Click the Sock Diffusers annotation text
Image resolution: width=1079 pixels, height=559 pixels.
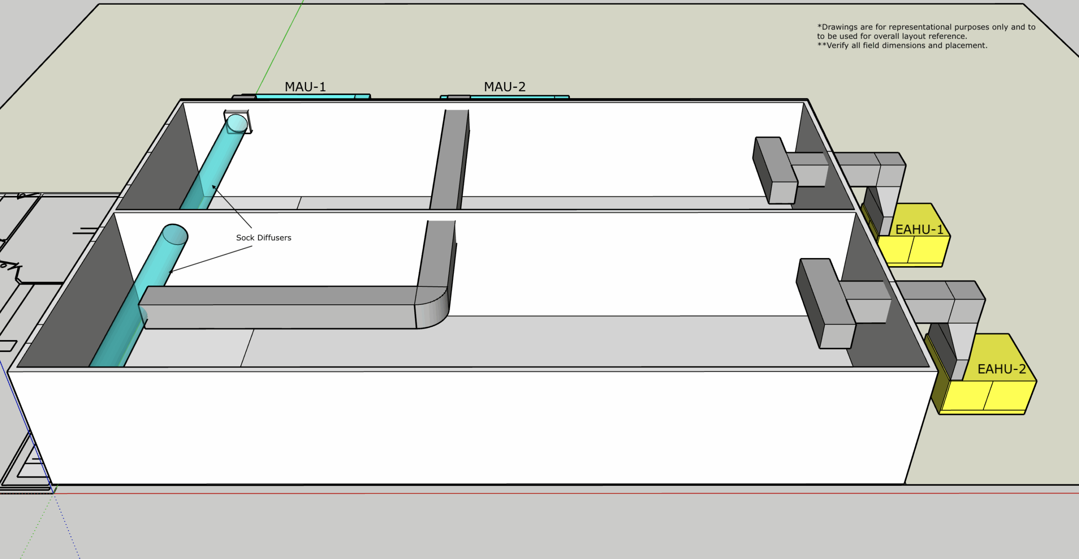[x=263, y=238]
